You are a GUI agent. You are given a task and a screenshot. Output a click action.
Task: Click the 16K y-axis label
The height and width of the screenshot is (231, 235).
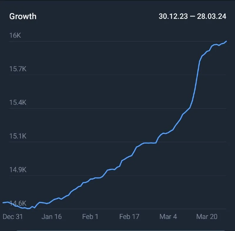pyautogui.click(x=15, y=35)
